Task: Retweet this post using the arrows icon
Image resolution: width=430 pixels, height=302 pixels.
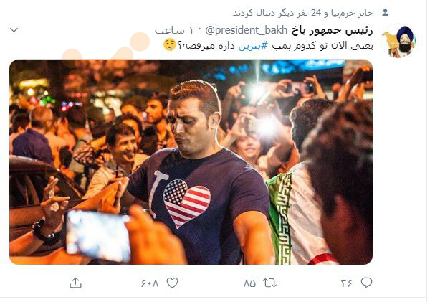Action: click(x=269, y=283)
